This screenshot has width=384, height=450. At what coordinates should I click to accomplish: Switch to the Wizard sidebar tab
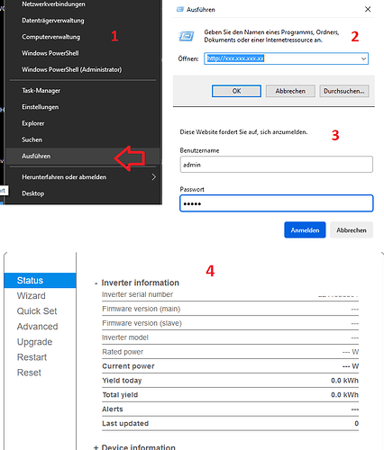click(32, 296)
